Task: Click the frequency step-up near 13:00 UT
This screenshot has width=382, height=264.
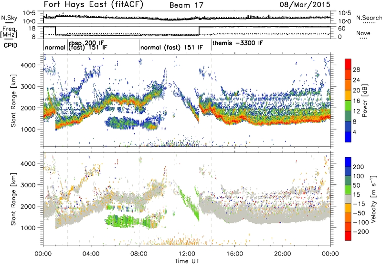Action: pyautogui.click(x=199, y=30)
